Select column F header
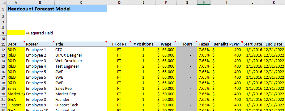The height and width of the screenshot is (111, 285). tap(166, 2)
